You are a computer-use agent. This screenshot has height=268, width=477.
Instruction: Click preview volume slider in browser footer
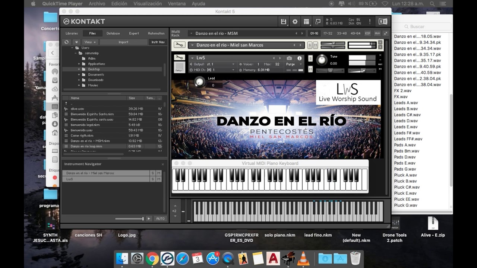[129, 219]
